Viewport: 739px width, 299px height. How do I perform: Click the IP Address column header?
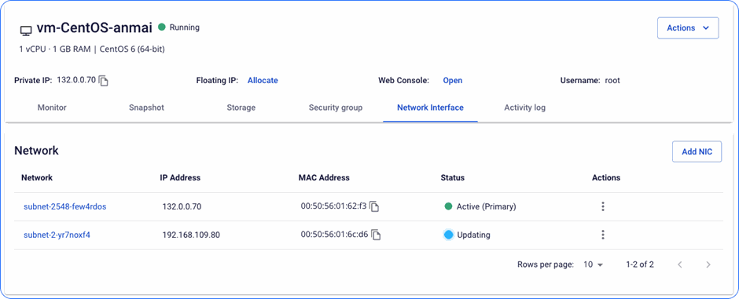point(180,177)
